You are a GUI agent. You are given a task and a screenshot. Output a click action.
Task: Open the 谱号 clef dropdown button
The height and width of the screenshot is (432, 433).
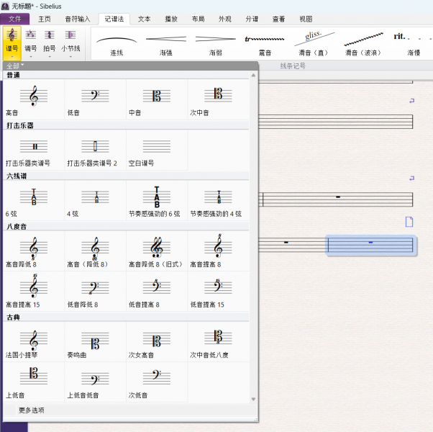coord(12,43)
